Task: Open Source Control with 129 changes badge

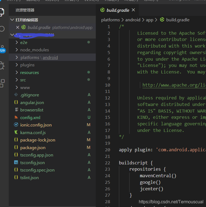Action: (x=2, y=49)
